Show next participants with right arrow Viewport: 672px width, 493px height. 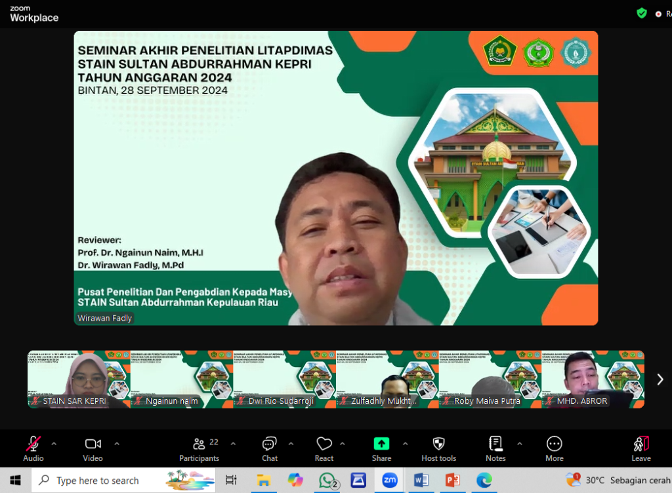[660, 380]
